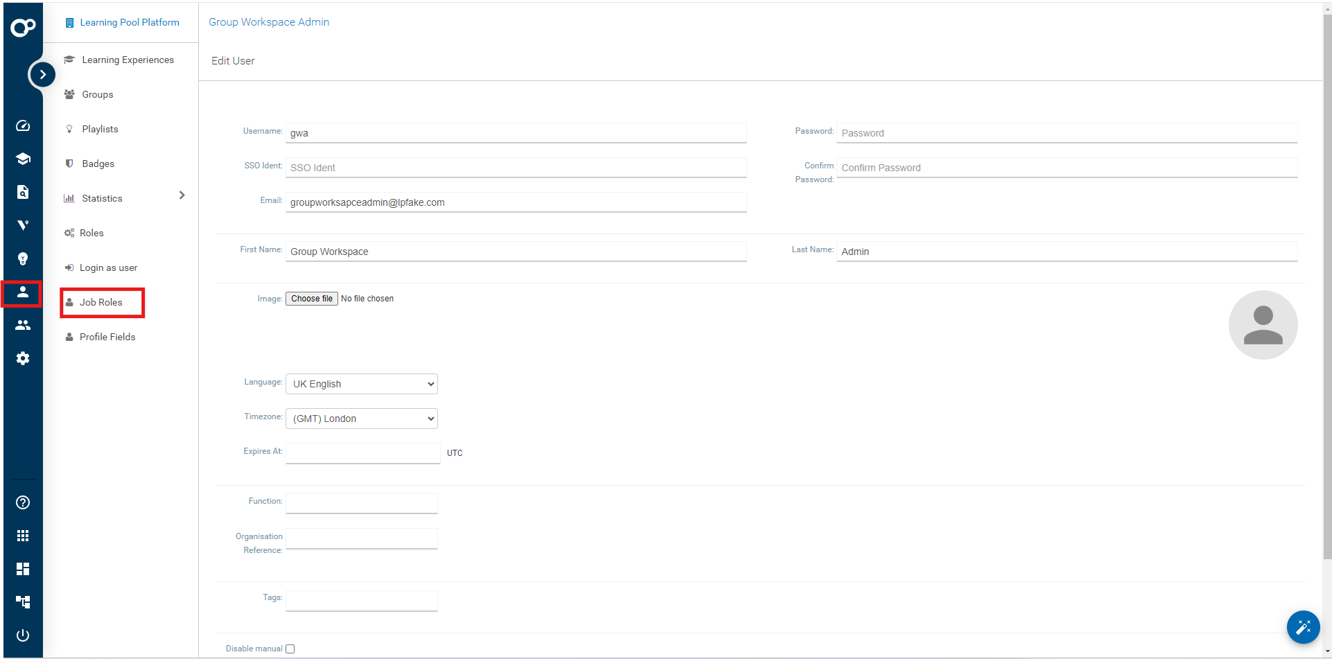Open the Language dropdown
Image resolution: width=1332 pixels, height=659 pixels.
(x=361, y=384)
